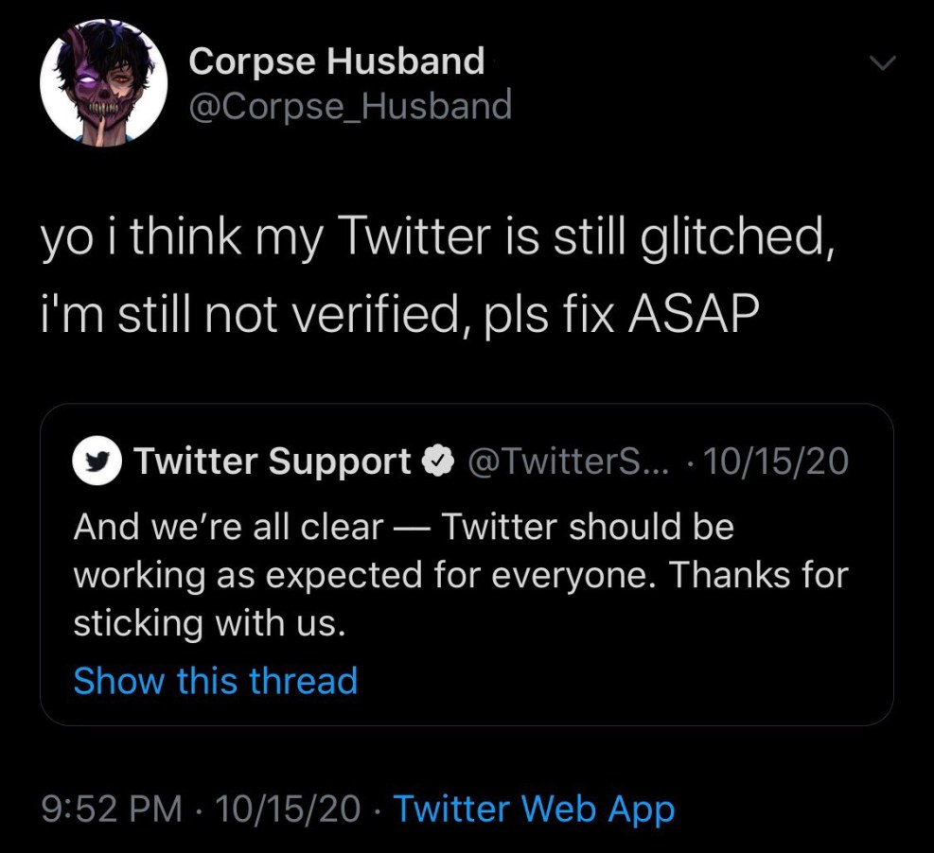
Task: Click the 10/15/20 date beside 9:52 PM
Action: point(288,809)
